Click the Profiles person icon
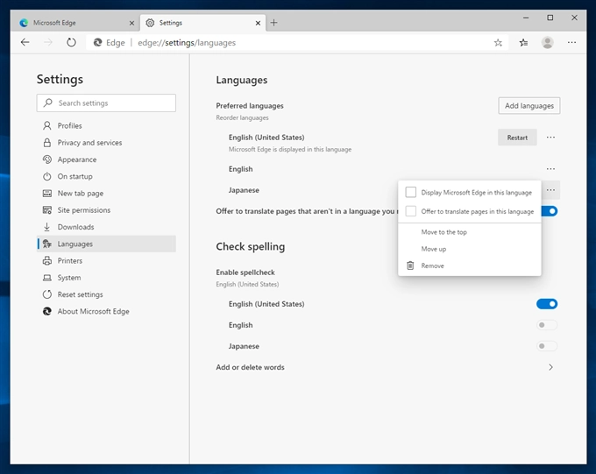Screen dimensions: 596x474 coord(47,125)
